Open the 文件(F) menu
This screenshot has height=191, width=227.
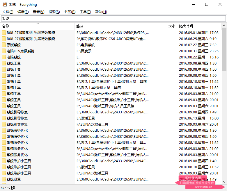pyautogui.click(x=8, y=12)
